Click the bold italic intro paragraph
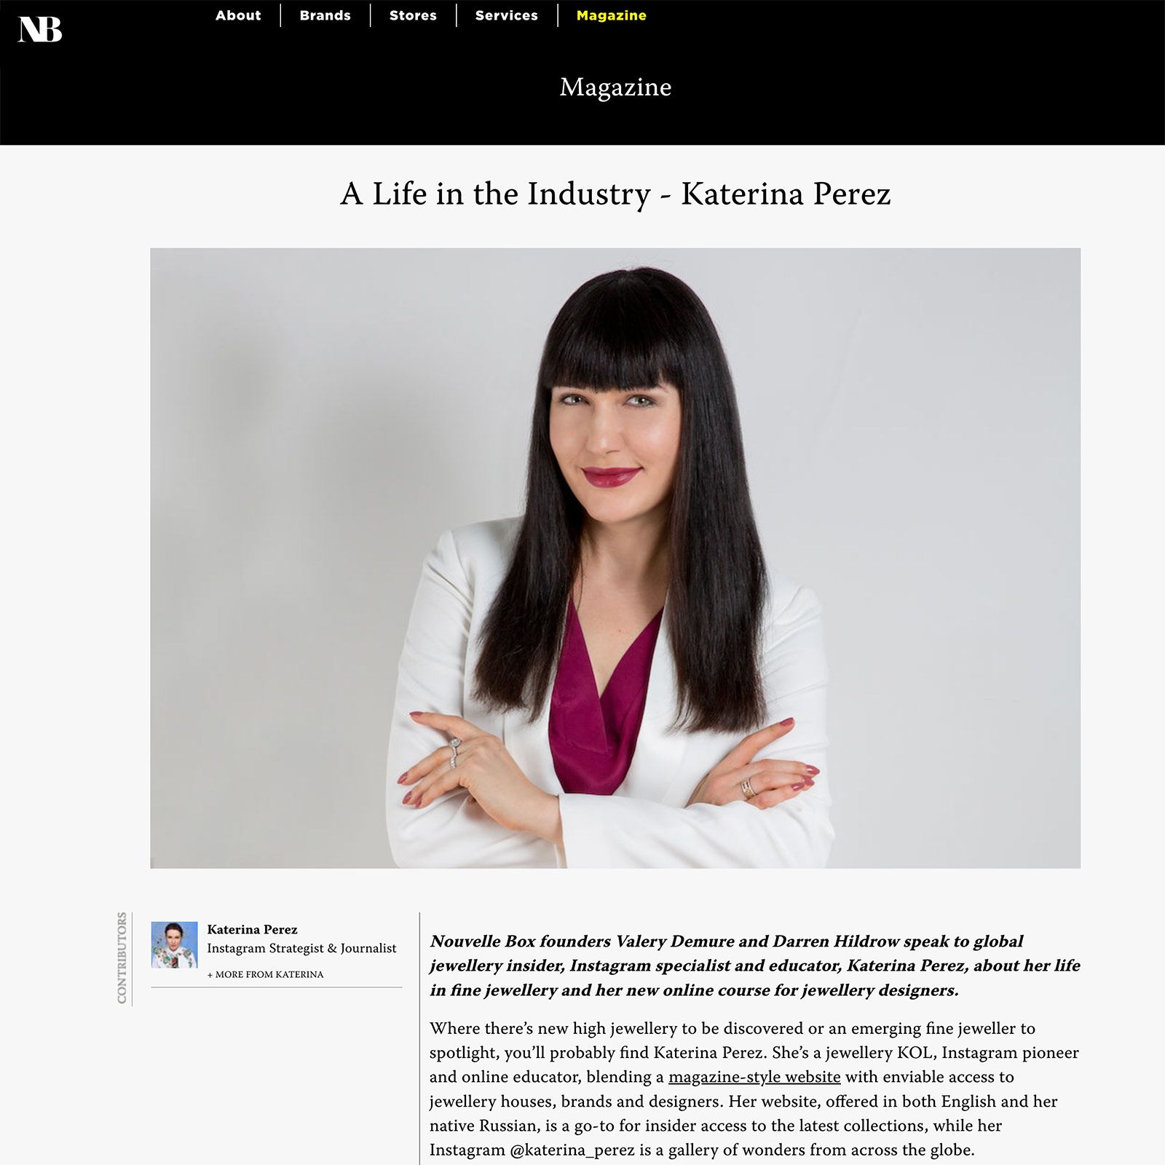The image size is (1165, 1165). point(755,965)
